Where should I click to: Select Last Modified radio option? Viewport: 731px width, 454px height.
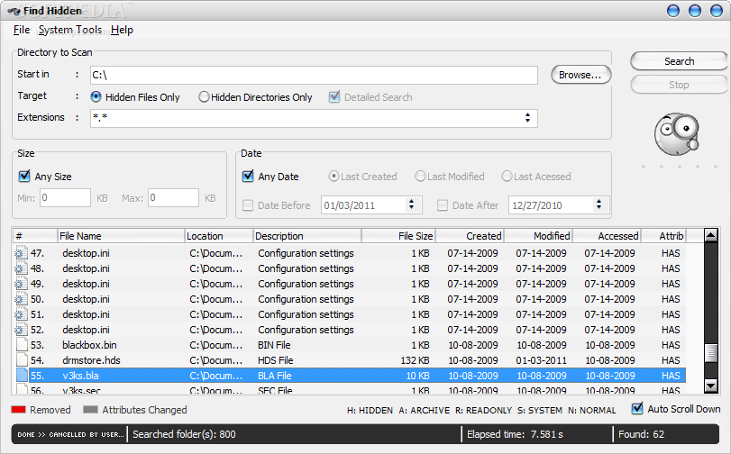coord(420,177)
